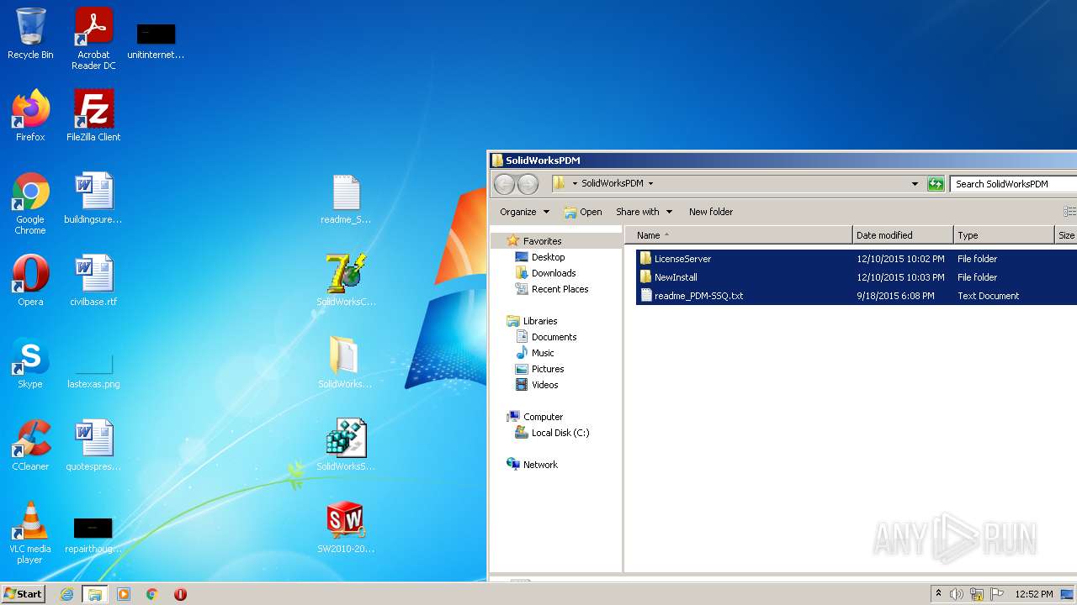Click Libraries in navigation pane

540,321
